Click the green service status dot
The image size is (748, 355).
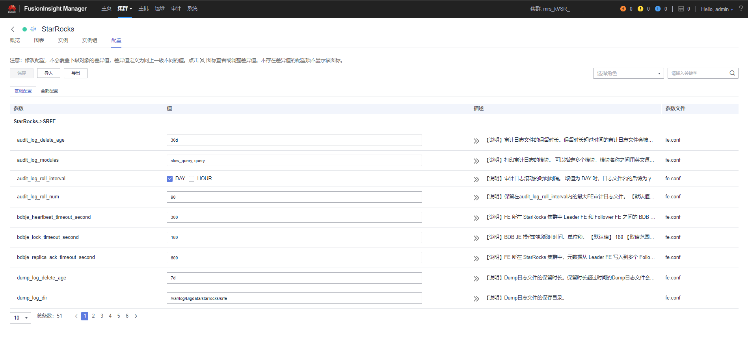pyautogui.click(x=24, y=29)
